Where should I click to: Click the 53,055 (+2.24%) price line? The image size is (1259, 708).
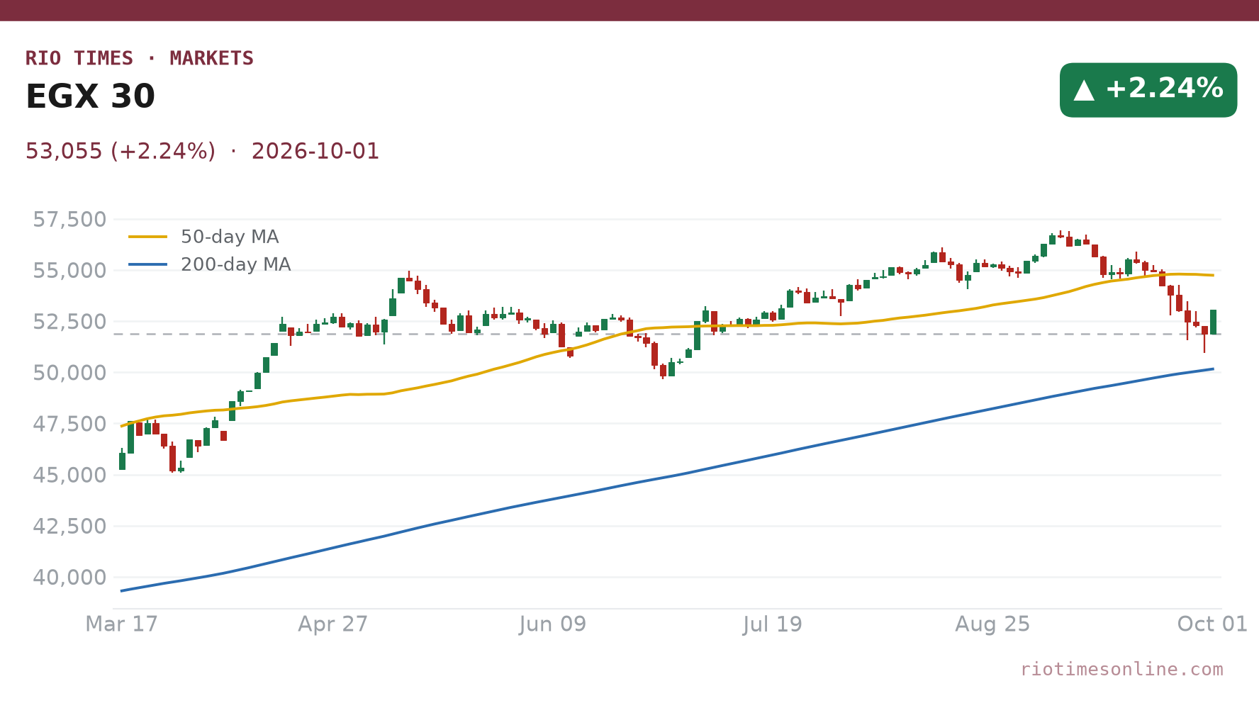pos(121,151)
